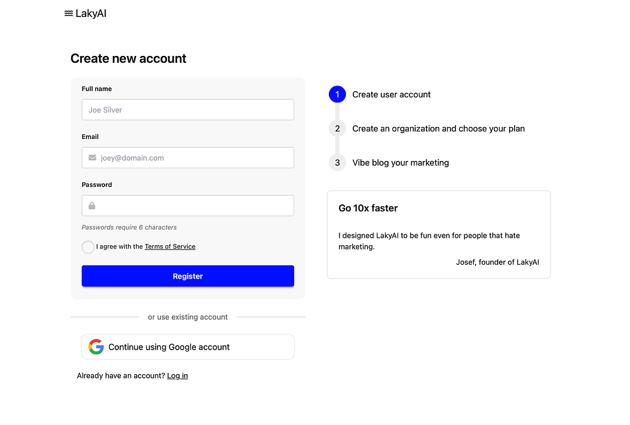Follow the Log in link
This screenshot has width=630, height=425.
point(177,376)
